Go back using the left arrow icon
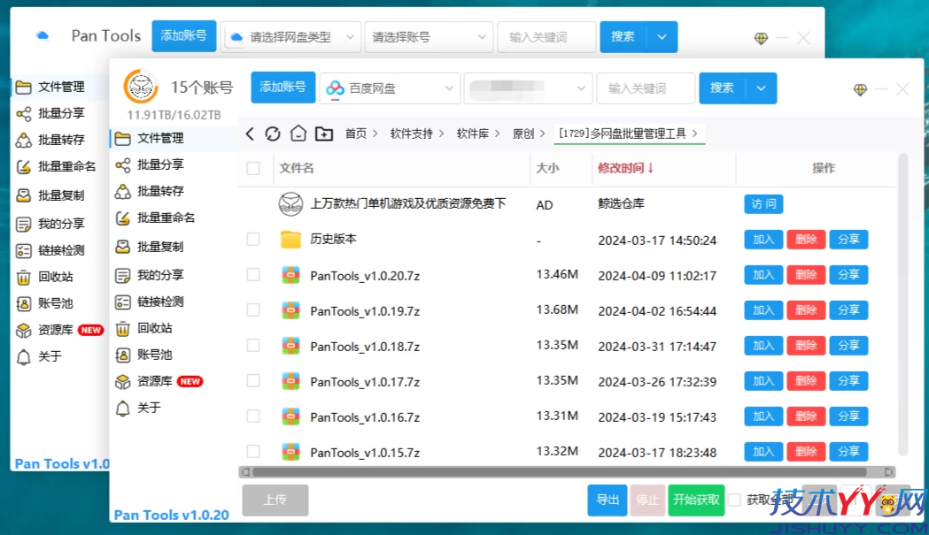 [250, 132]
